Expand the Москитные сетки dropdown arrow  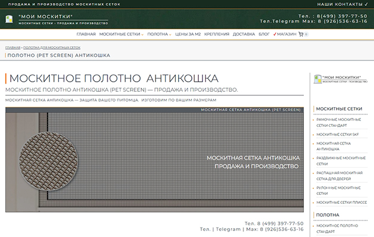click(x=142, y=34)
